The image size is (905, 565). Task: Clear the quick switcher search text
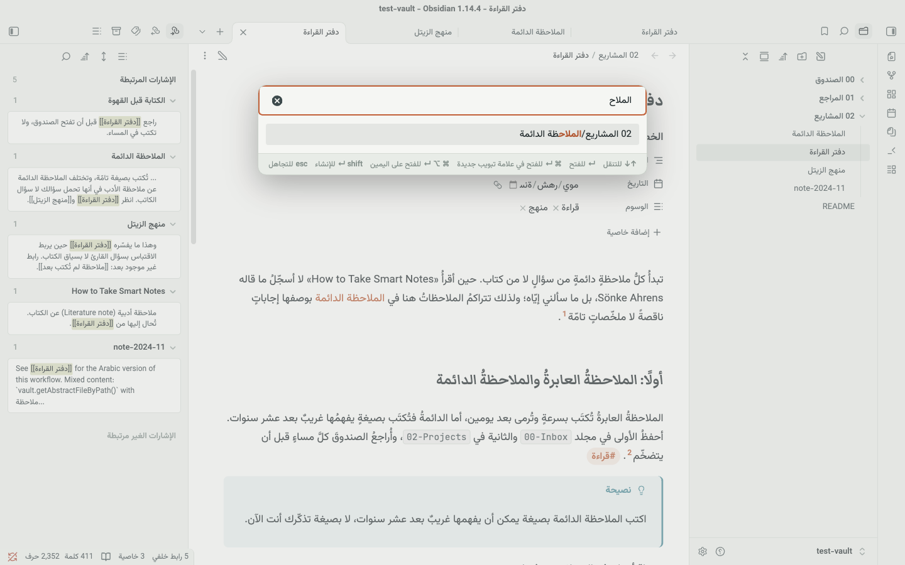tap(277, 100)
